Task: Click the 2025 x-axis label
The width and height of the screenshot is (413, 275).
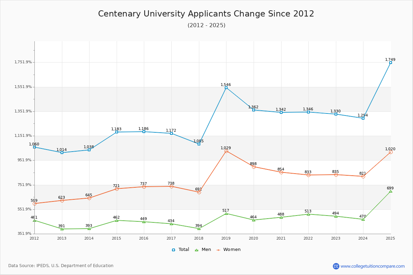Action: coord(391,238)
